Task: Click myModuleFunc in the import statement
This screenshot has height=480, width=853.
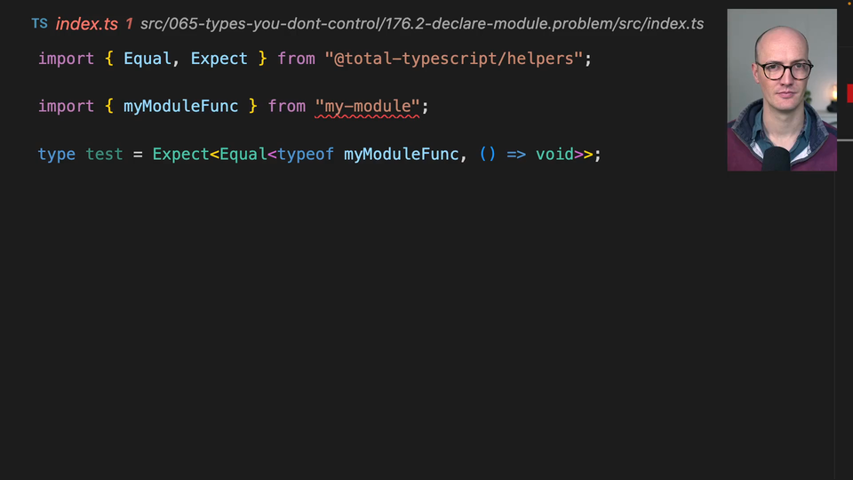Action: 180,107
